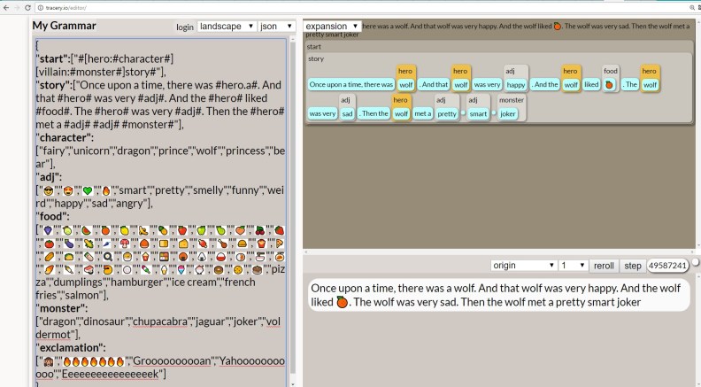Toggle the small circle beside the seed field
The height and width of the screenshot is (387, 701).
pyautogui.click(x=695, y=263)
